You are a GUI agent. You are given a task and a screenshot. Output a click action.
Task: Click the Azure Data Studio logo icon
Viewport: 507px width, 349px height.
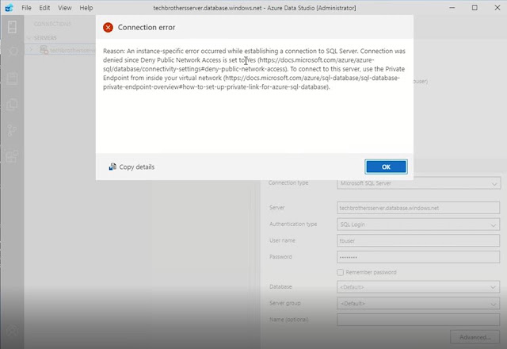pos(9,8)
